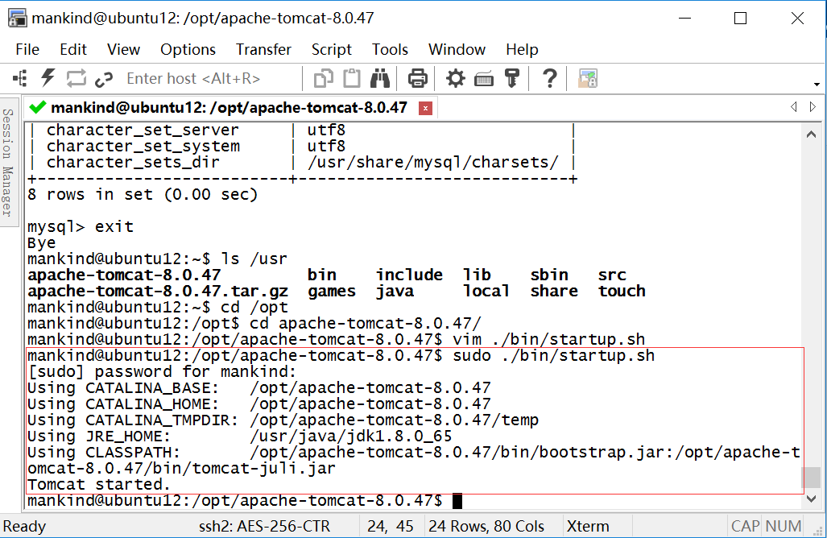Select the mankind@ubuntu12 session tab
Image resolution: width=827 pixels, height=538 pixels.
click(x=229, y=108)
